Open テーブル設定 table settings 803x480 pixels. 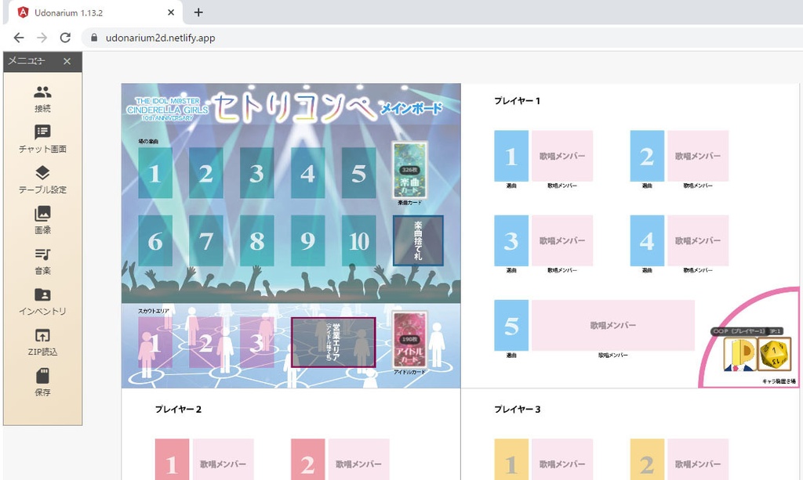point(42,179)
